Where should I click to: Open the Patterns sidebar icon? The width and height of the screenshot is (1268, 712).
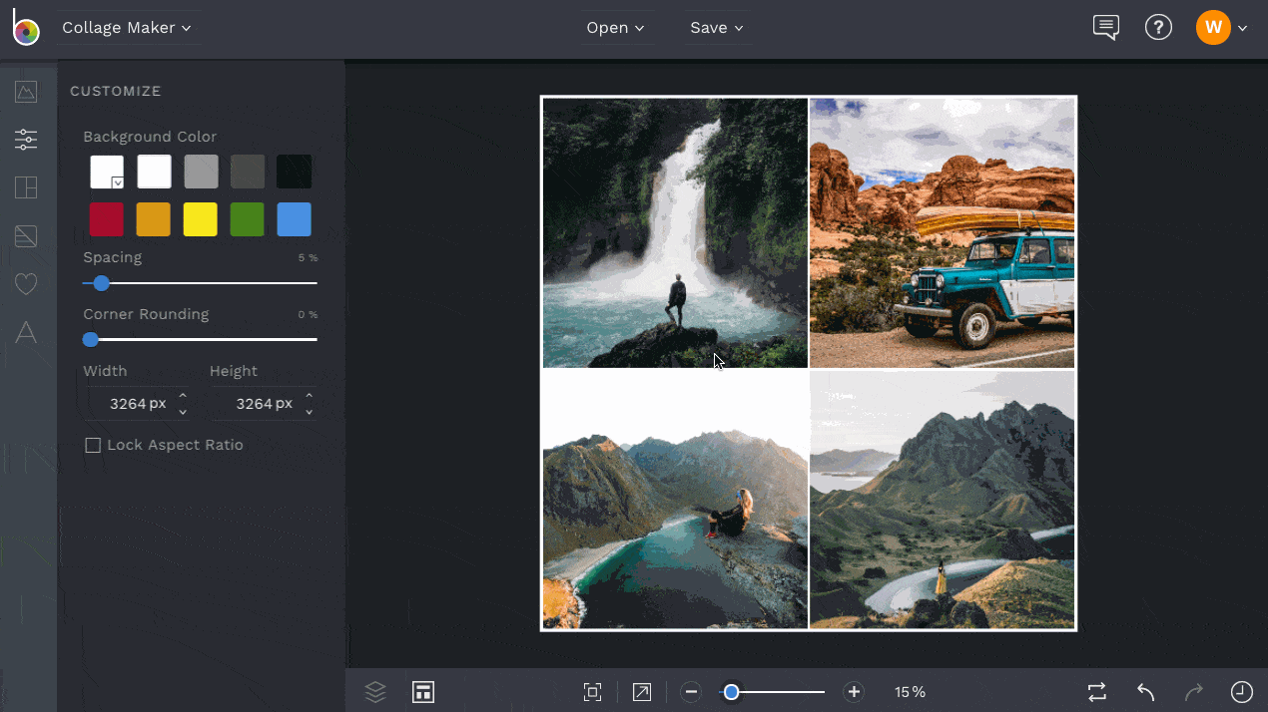click(x=26, y=236)
